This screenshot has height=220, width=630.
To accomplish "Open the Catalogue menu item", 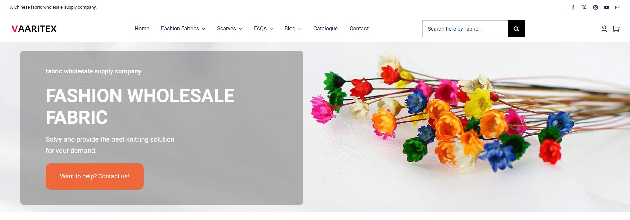I will pos(325,29).
